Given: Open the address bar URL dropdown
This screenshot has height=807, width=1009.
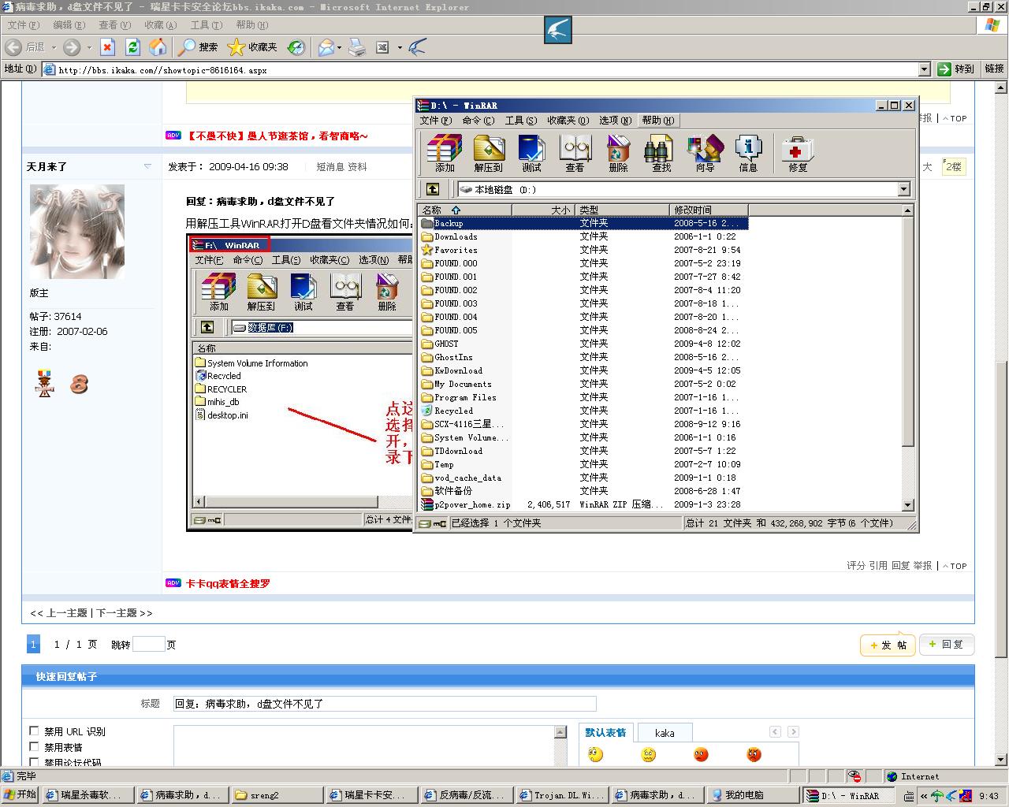Looking at the screenshot, I should [x=925, y=69].
